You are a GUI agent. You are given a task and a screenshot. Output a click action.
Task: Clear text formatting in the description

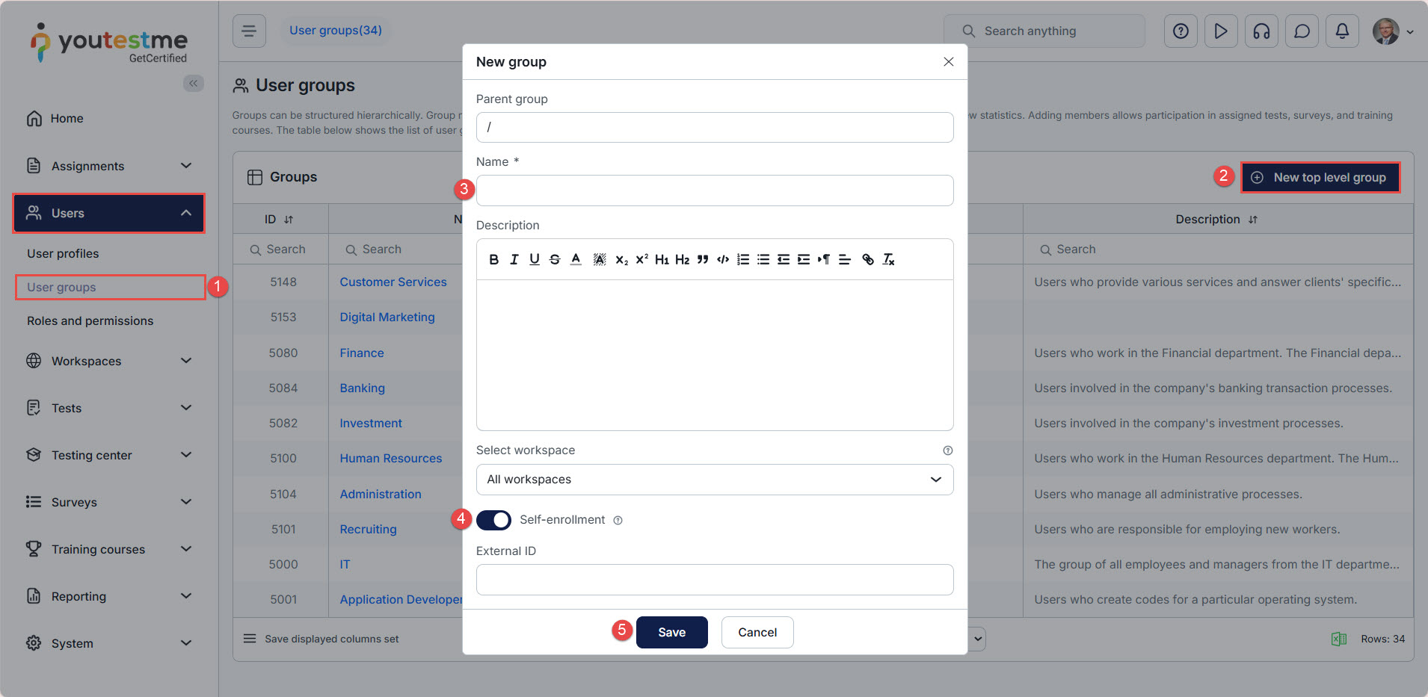tap(888, 259)
